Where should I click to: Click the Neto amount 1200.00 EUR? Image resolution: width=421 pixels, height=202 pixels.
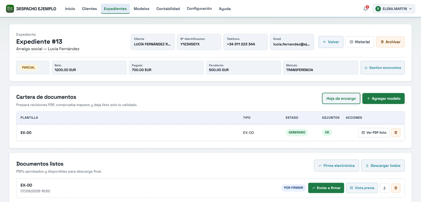tap(65, 70)
